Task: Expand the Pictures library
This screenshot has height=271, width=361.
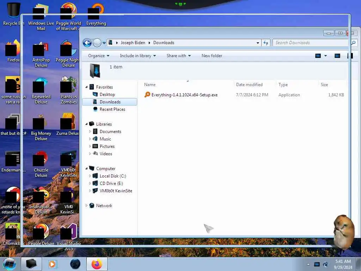Action: 90,146
